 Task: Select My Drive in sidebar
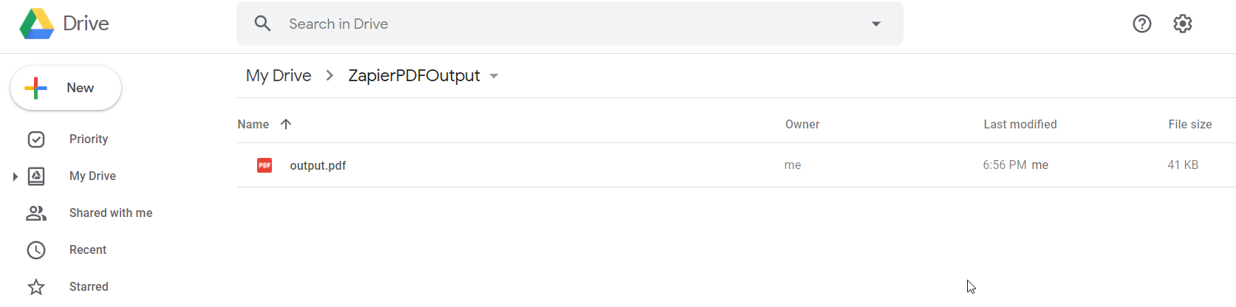tap(93, 176)
